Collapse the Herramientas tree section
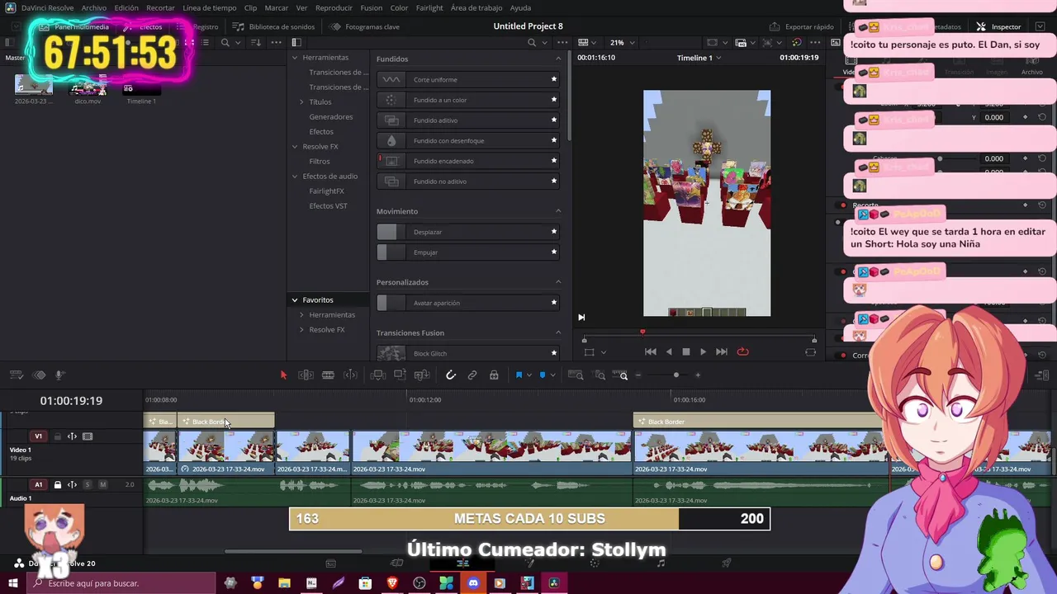 pyautogui.click(x=295, y=58)
